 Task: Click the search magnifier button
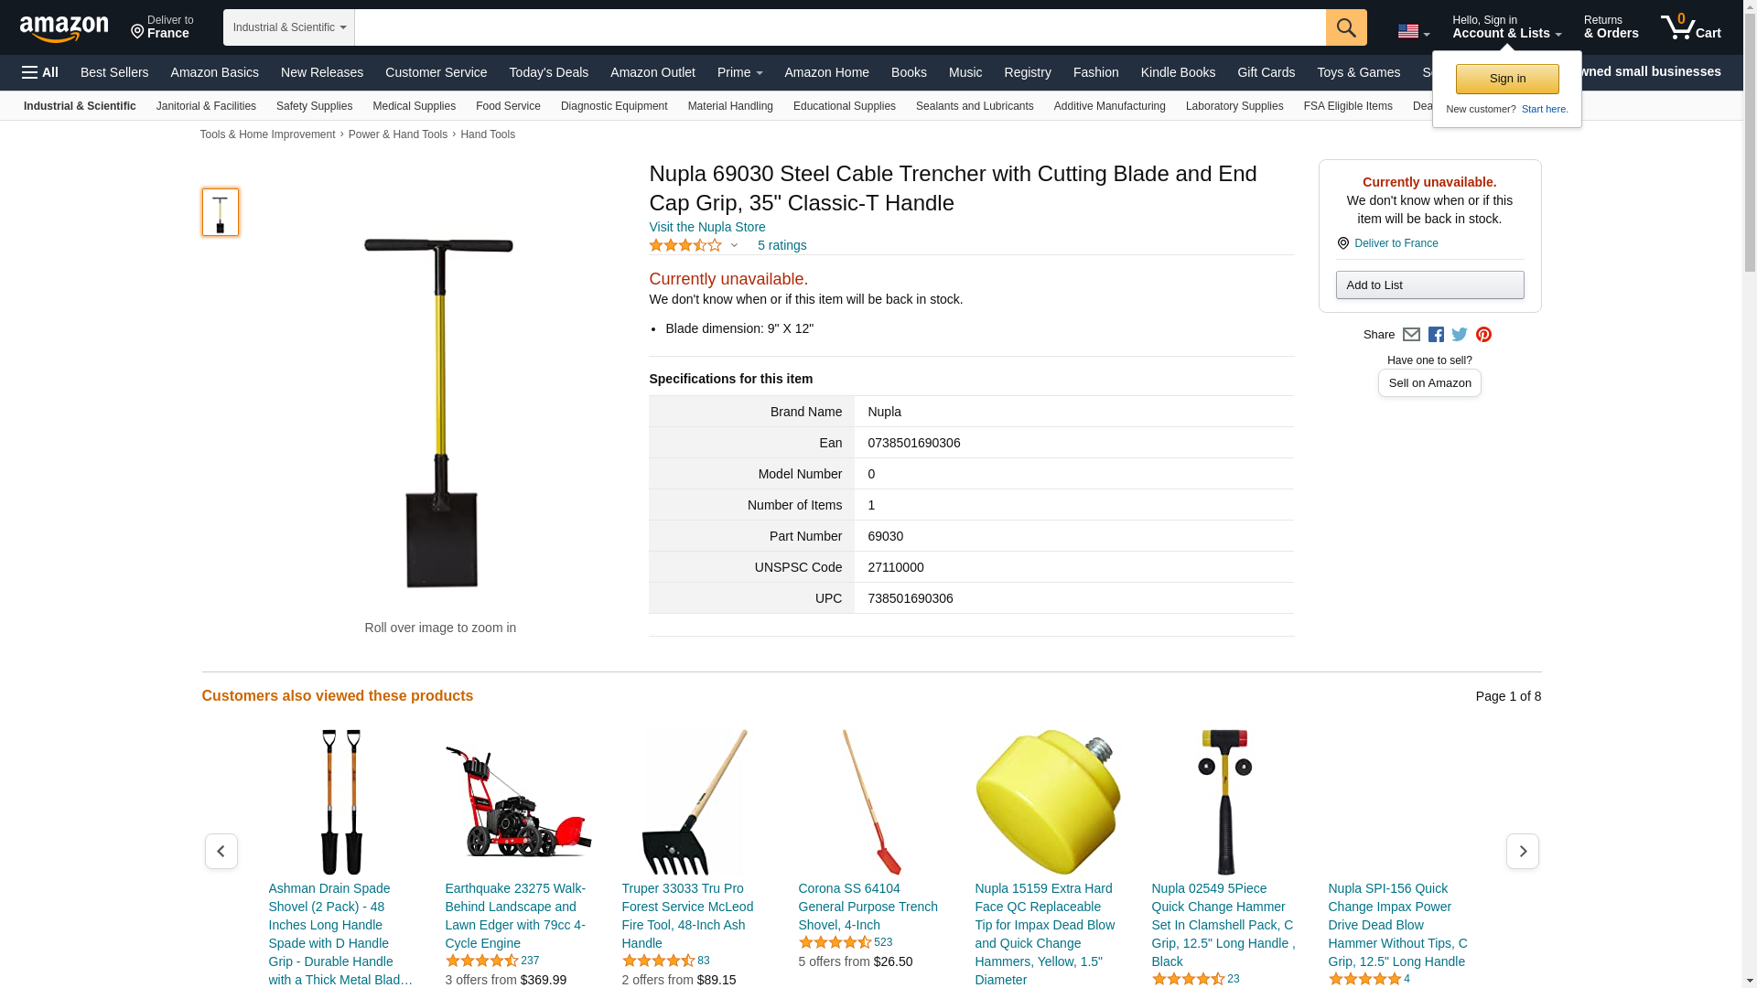(1345, 27)
